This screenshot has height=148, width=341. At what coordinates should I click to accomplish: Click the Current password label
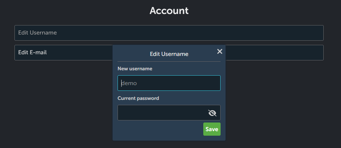click(138, 98)
